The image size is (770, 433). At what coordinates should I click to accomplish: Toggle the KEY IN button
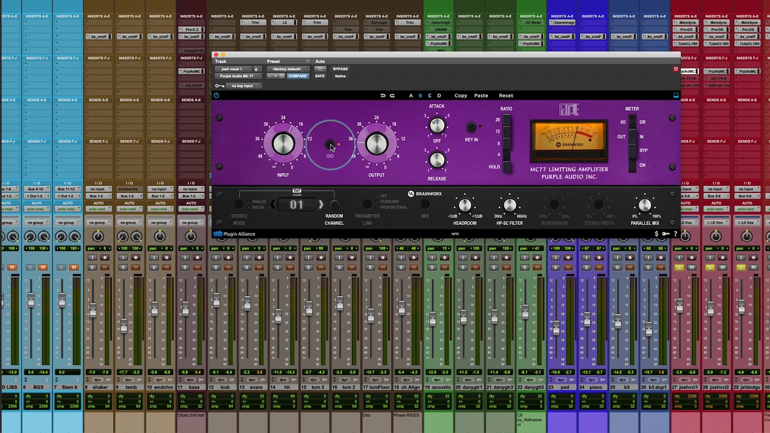tap(471, 127)
